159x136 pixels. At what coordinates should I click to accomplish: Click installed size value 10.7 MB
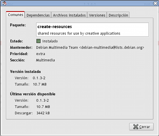pos(40,84)
